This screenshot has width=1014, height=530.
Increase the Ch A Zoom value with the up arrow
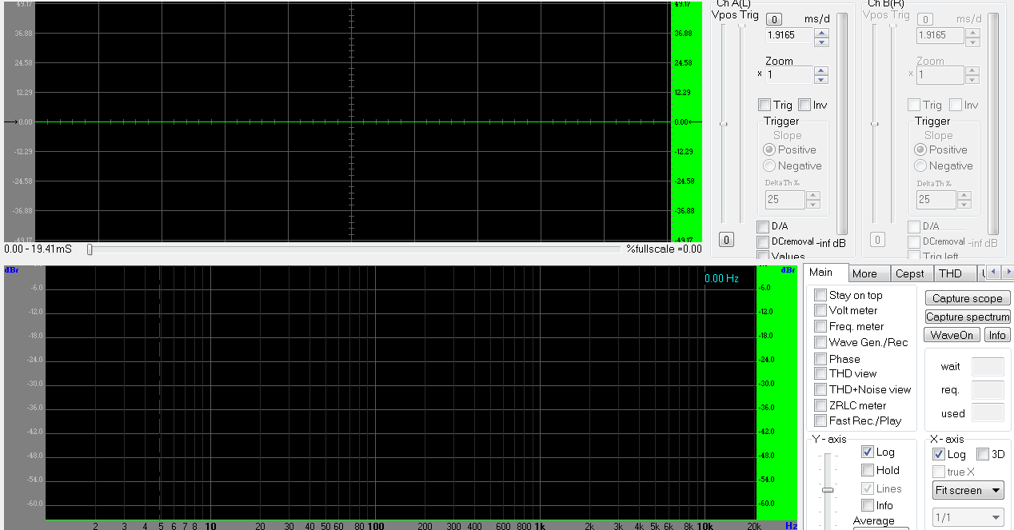coord(821,70)
